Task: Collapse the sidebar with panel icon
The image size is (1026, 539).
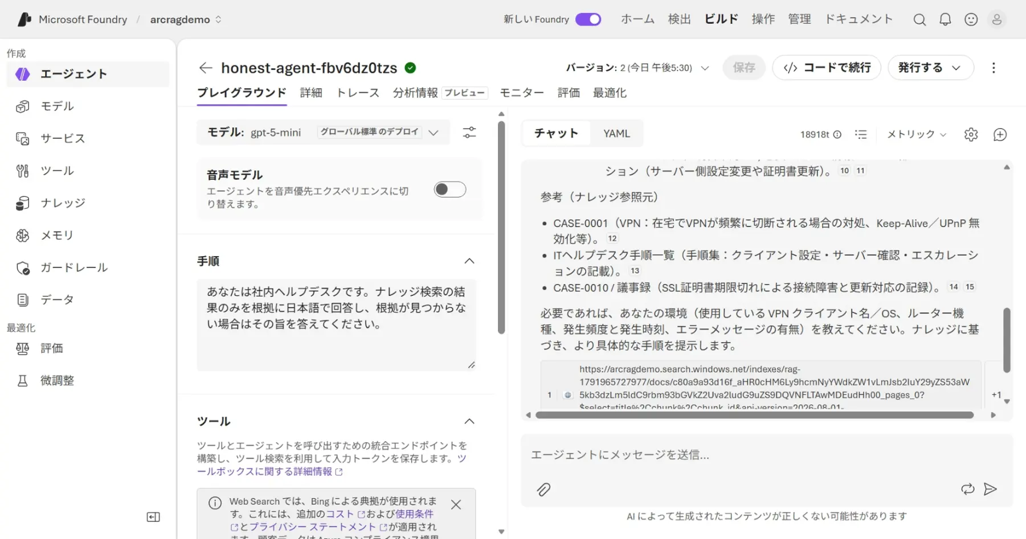Action: [x=153, y=517]
